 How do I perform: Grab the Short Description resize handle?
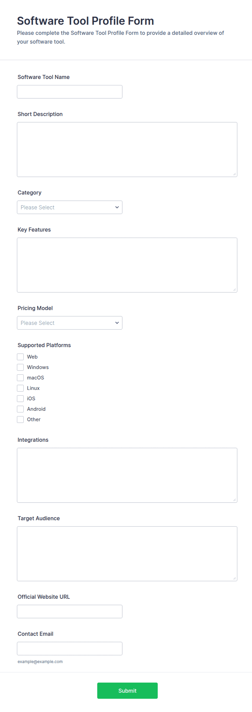click(234, 174)
